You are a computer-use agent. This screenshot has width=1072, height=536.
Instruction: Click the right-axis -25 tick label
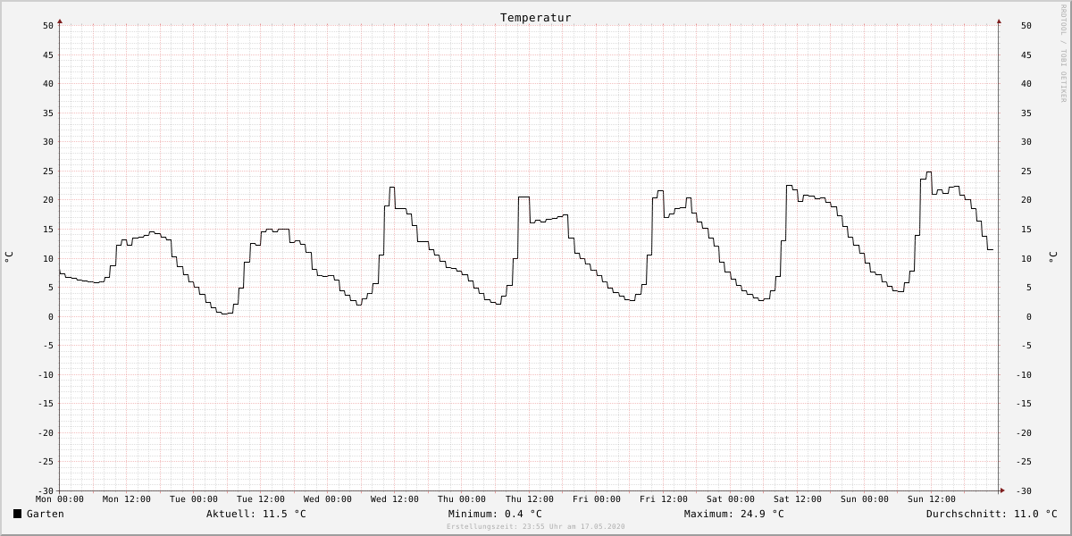(x=1023, y=462)
